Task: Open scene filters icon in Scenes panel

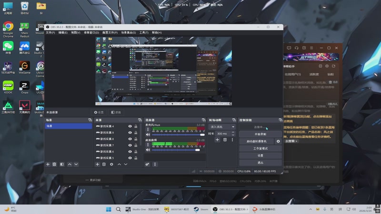Action: point(62,164)
